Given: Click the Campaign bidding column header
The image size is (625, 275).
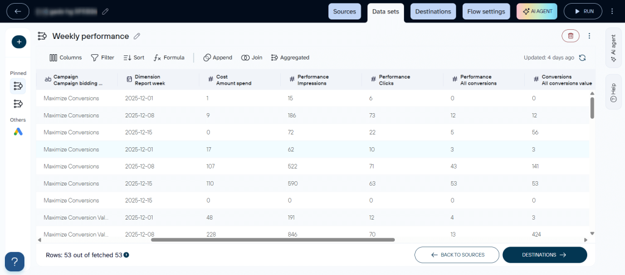Looking at the screenshot, I should [77, 80].
